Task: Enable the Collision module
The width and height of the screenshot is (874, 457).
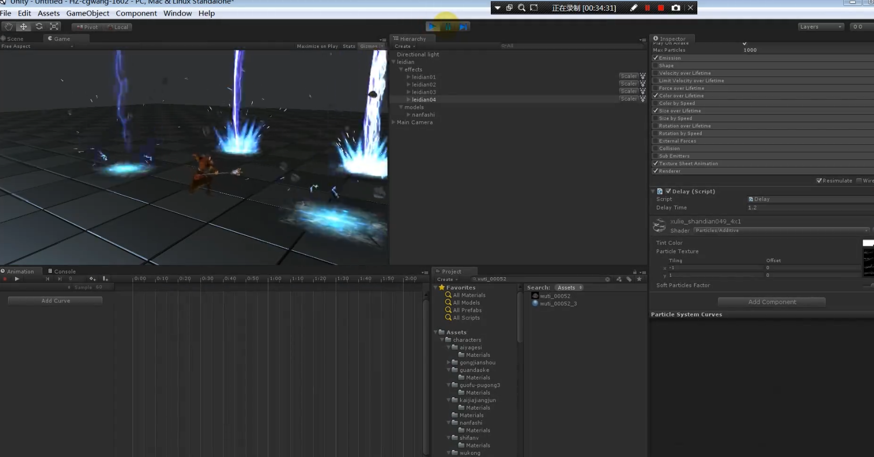Action: pos(656,149)
